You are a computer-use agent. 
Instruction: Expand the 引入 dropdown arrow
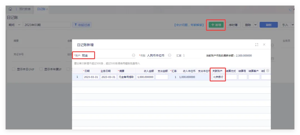point(292,25)
